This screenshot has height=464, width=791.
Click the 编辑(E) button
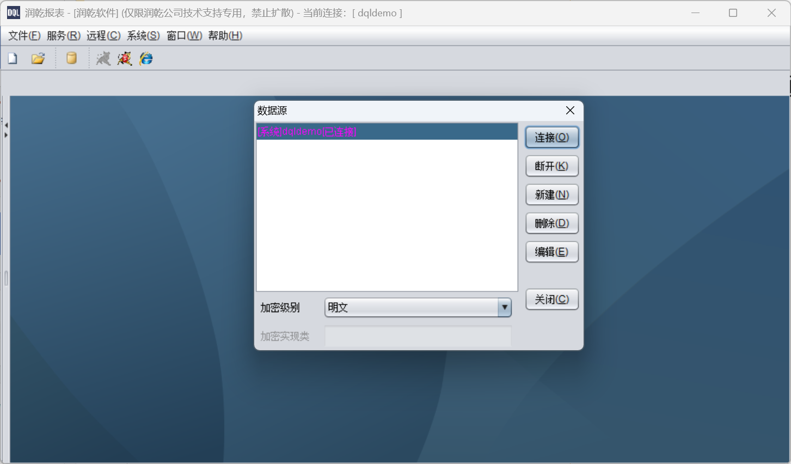point(552,252)
